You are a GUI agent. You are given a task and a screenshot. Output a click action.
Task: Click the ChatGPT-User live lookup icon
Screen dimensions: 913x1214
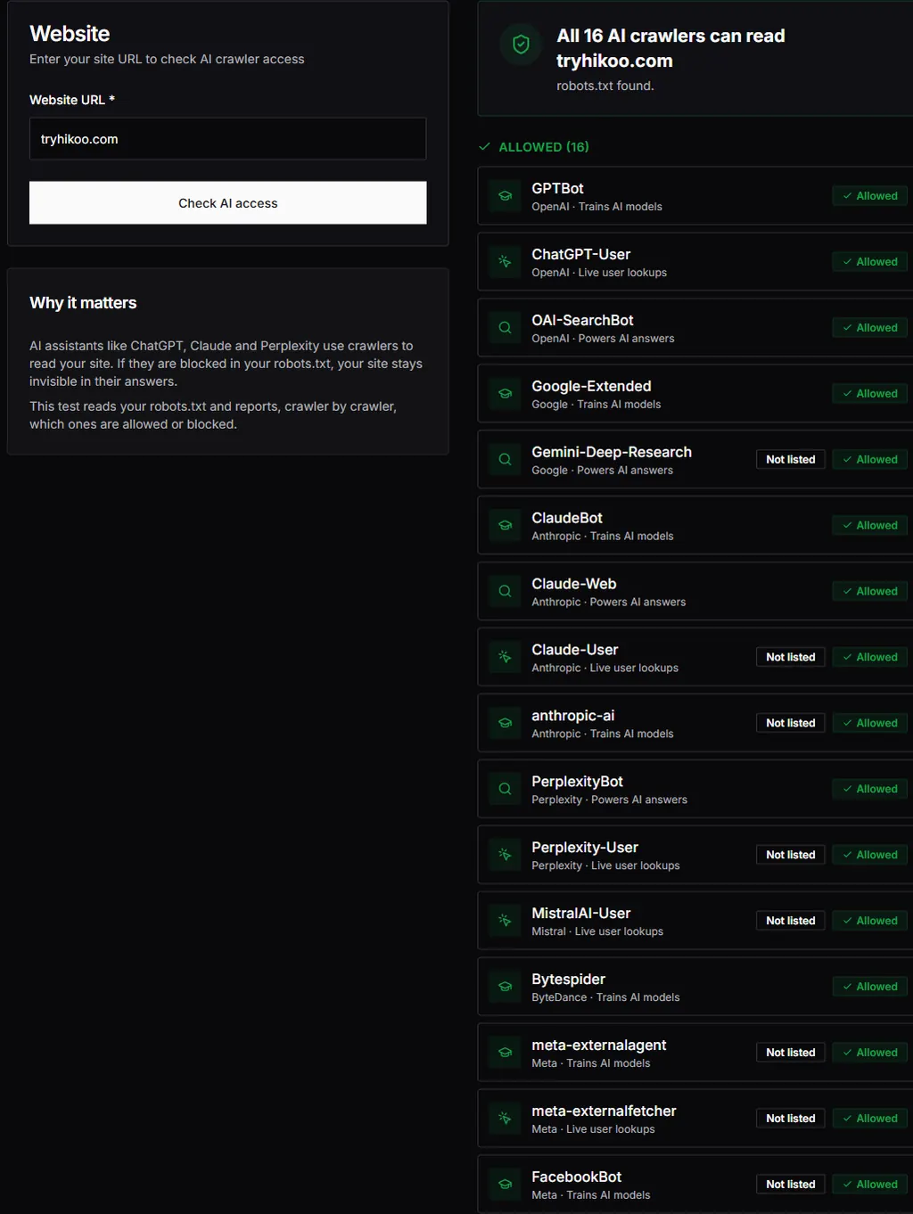pyautogui.click(x=505, y=262)
